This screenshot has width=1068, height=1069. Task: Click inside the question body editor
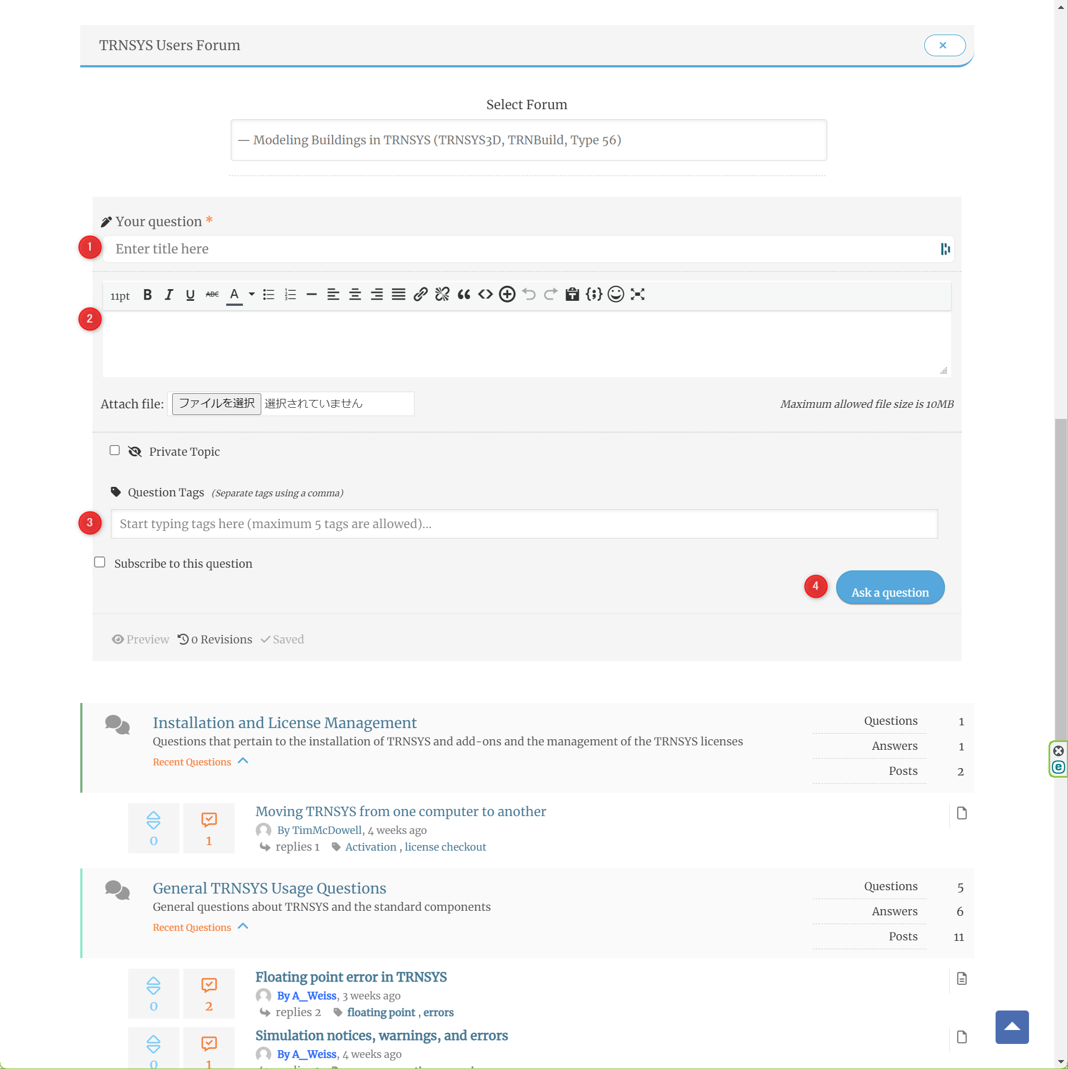(526, 344)
